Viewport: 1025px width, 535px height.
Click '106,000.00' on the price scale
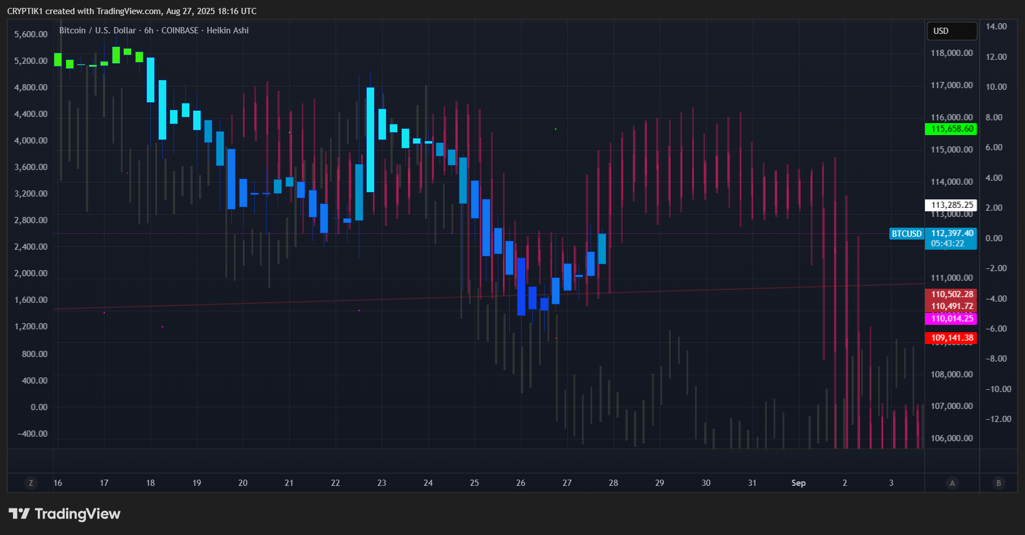tap(952, 438)
